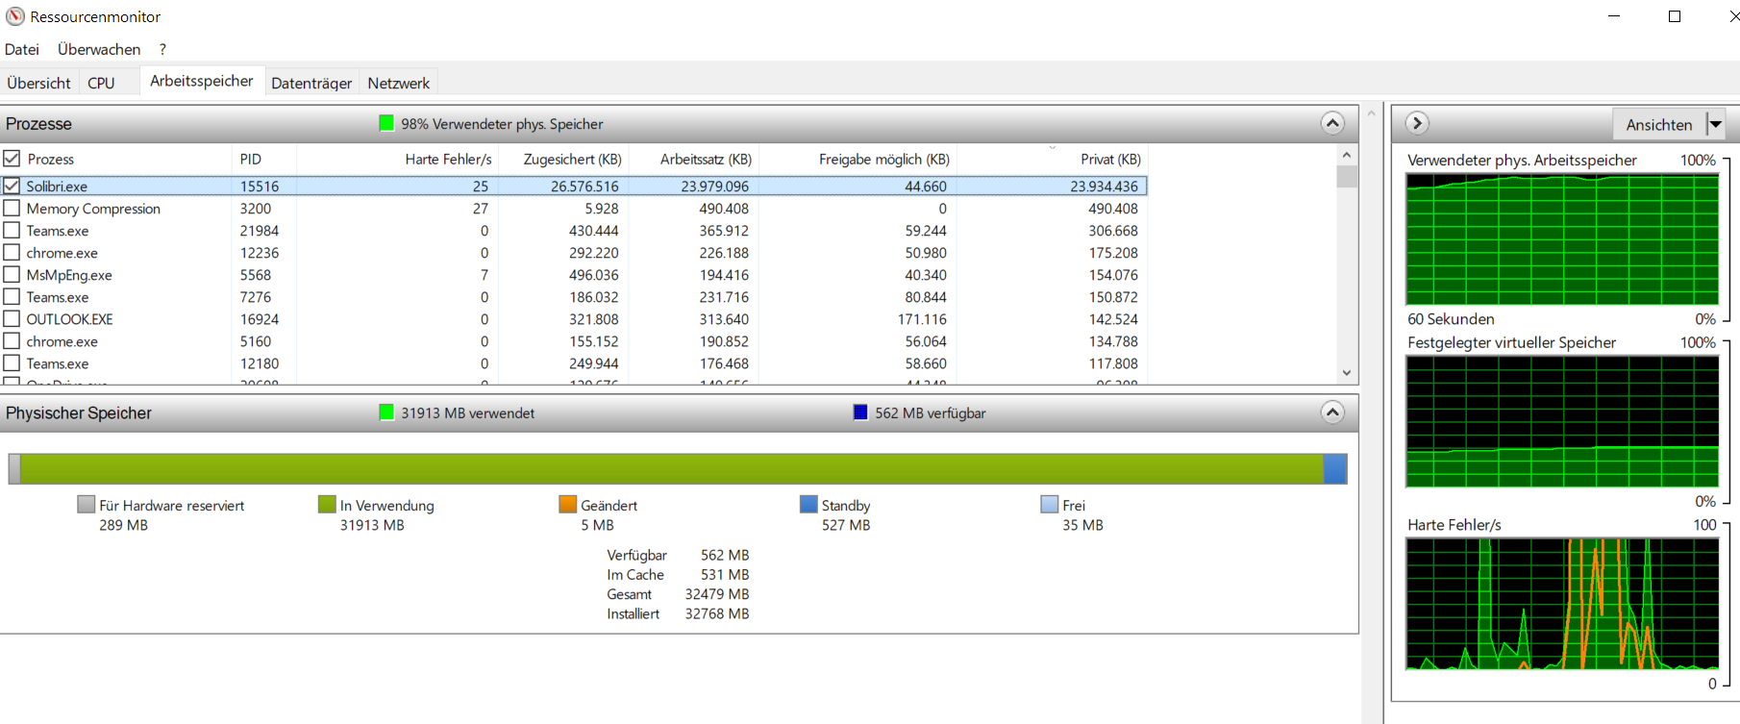Viewport: 1740px width, 724px height.
Task: Click the Ressourcenmonitor title bar app icon
Action: point(15,16)
